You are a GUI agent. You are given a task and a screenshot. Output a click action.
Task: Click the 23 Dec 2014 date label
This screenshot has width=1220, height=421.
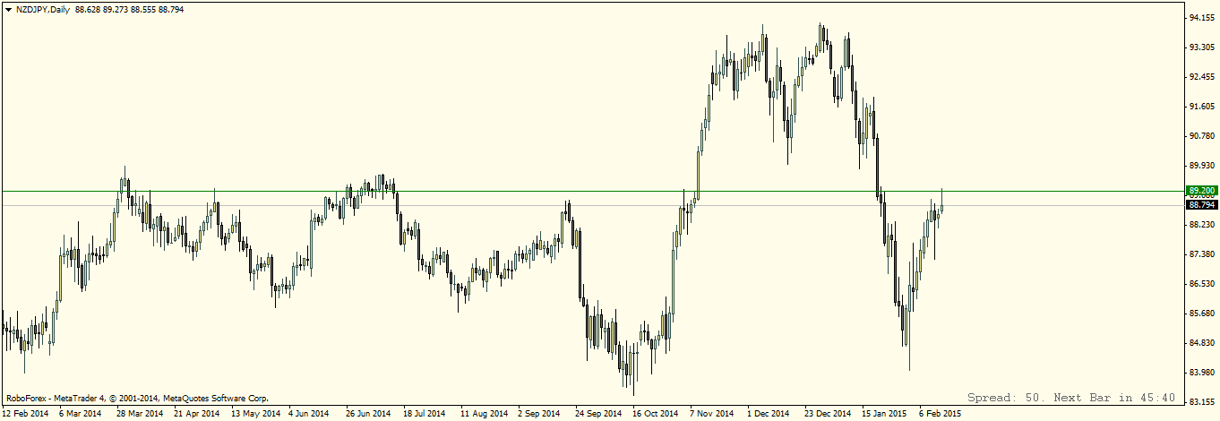828,414
